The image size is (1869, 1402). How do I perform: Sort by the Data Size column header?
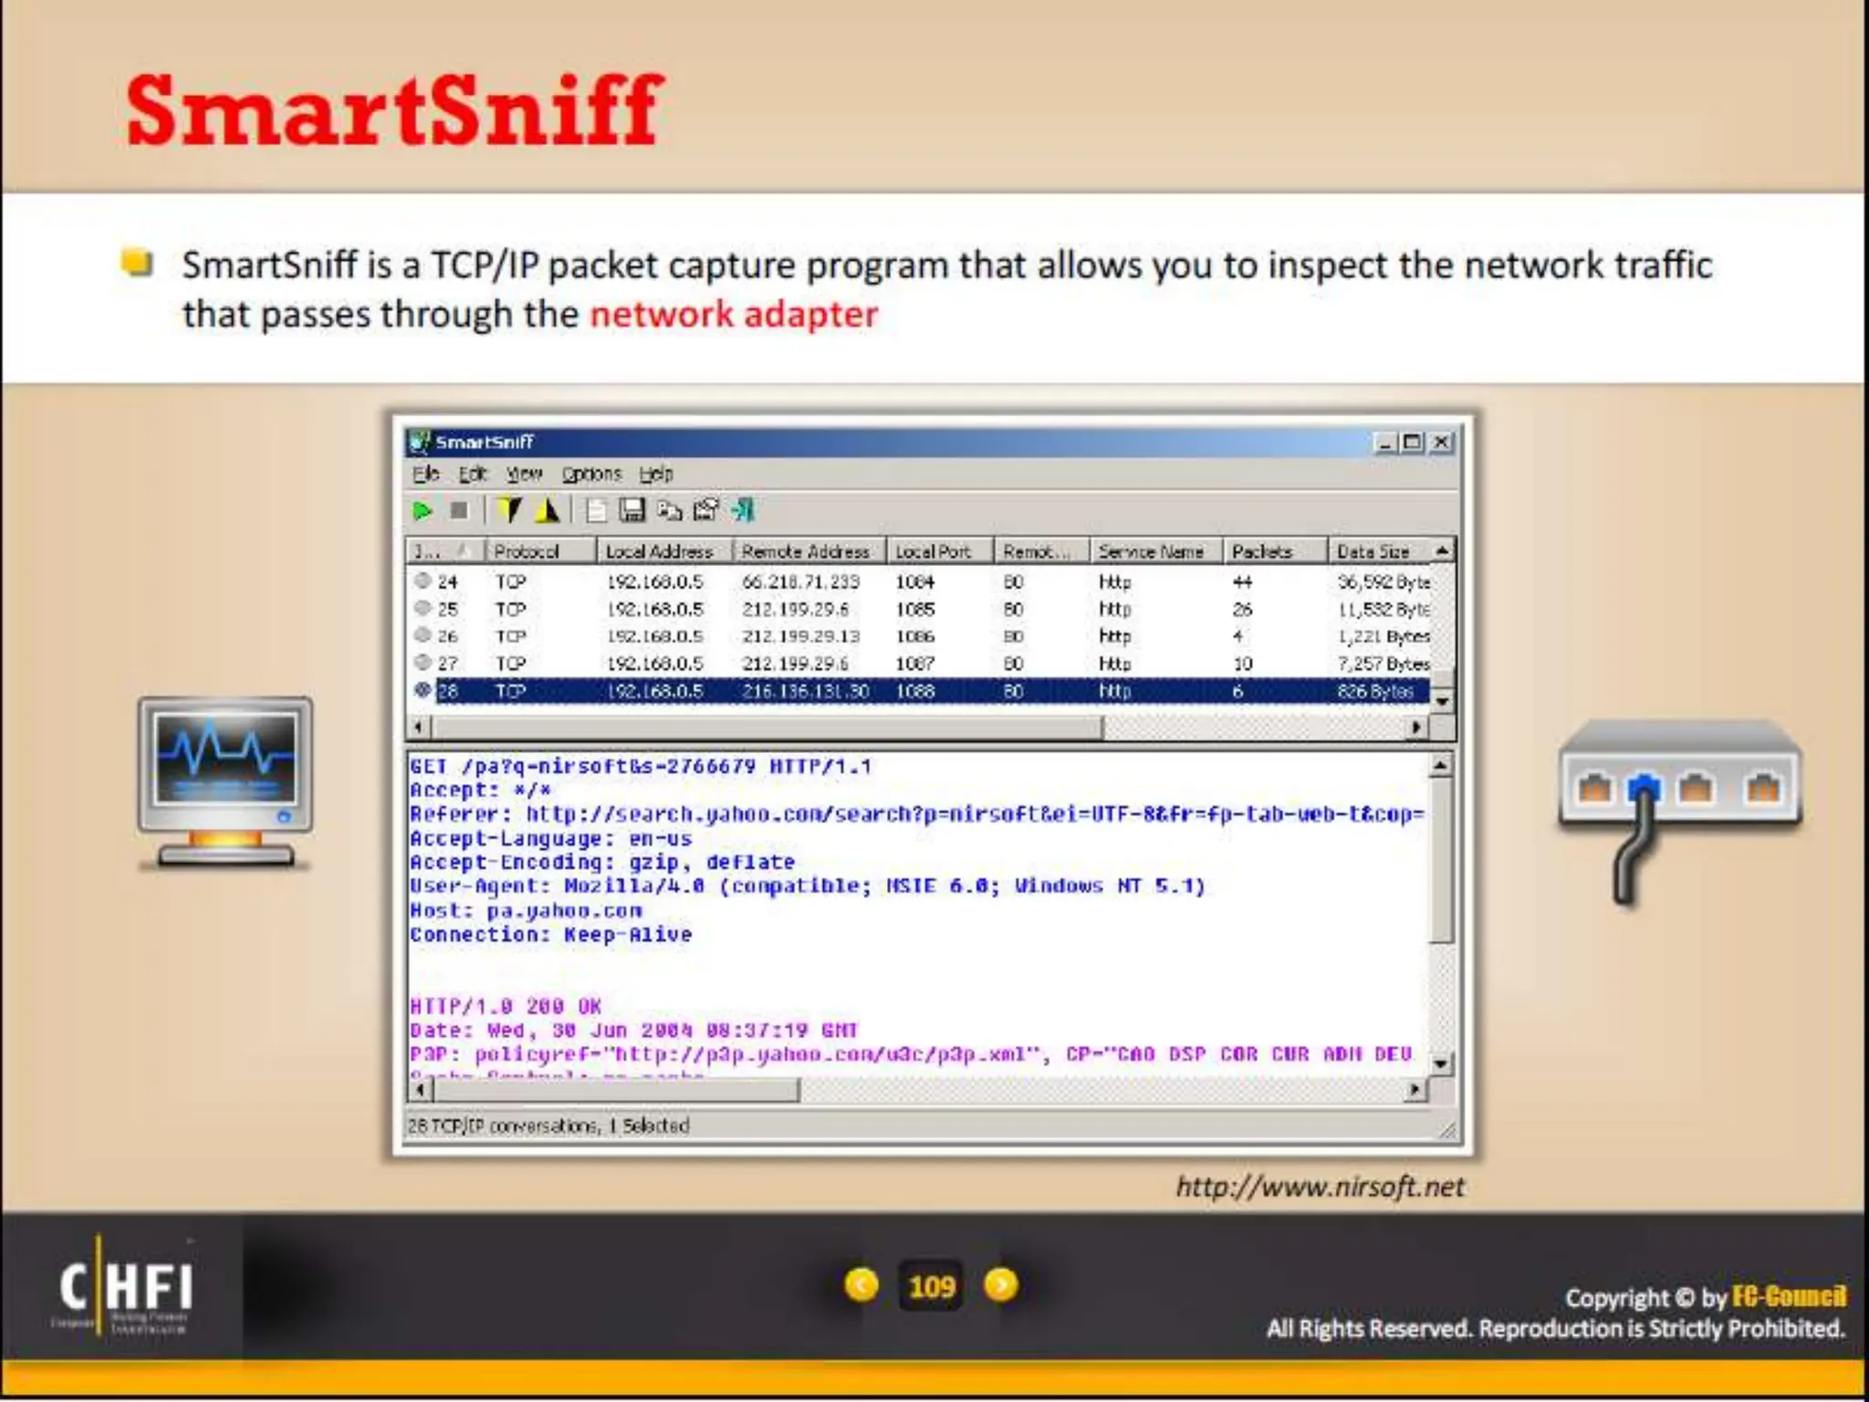coord(1379,551)
